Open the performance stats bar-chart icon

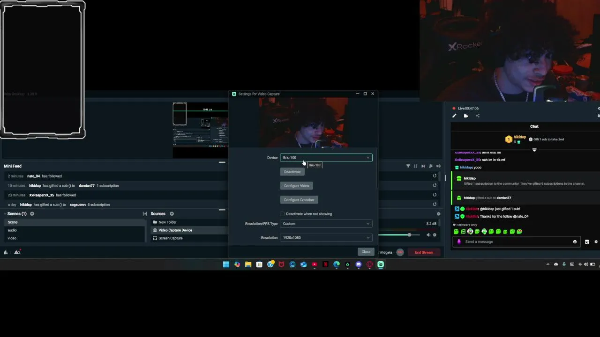pos(6,252)
